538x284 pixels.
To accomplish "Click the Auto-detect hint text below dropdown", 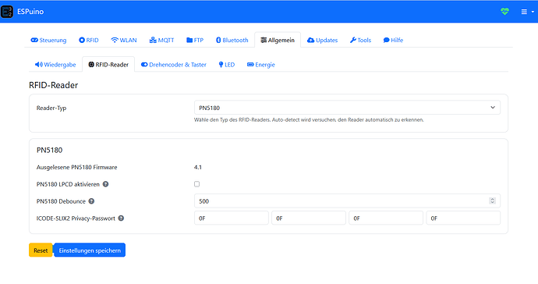I will (x=309, y=120).
